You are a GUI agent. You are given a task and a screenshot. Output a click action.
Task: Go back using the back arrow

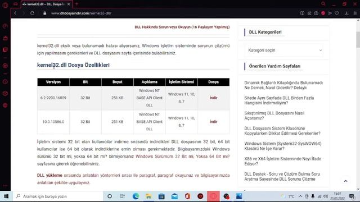(x=15, y=13)
